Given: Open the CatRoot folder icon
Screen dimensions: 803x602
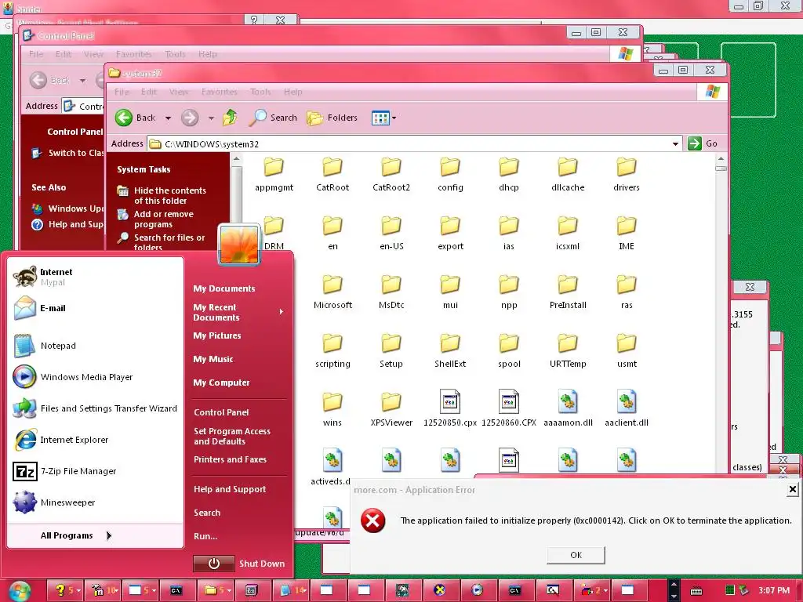Looking at the screenshot, I should (332, 167).
